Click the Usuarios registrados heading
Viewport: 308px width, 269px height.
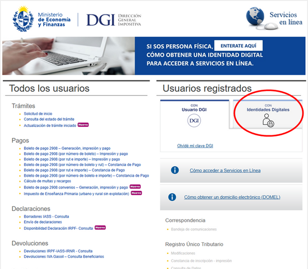207,88
